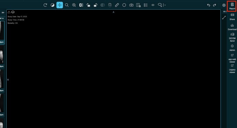Open the Admin section
This screenshot has width=237, height=128.
pos(232,48)
